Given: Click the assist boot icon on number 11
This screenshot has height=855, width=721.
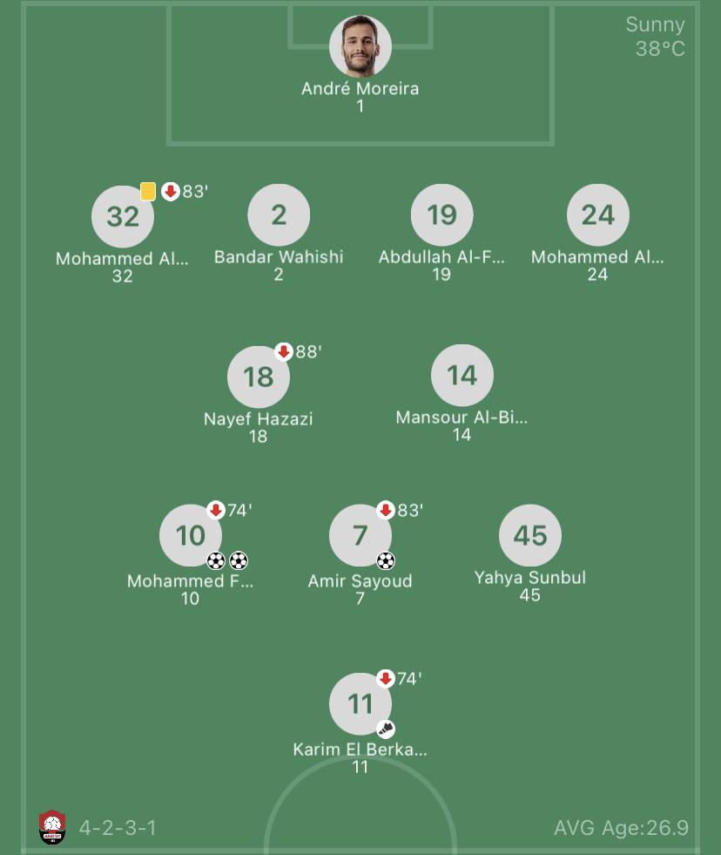Looking at the screenshot, I should click(x=386, y=729).
